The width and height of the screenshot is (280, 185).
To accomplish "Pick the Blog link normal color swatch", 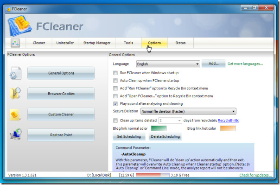I will point(159,128).
